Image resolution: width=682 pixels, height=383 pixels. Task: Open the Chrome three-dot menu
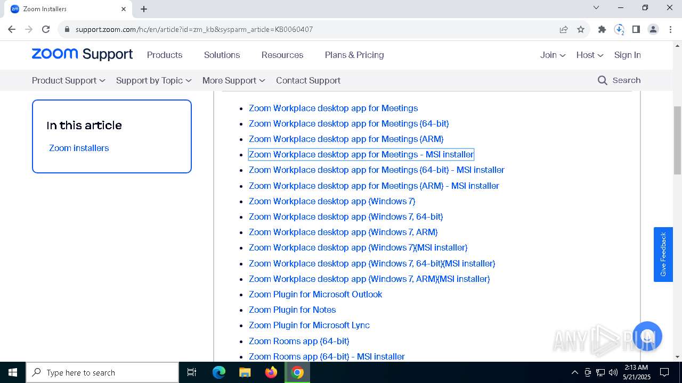[x=670, y=29]
